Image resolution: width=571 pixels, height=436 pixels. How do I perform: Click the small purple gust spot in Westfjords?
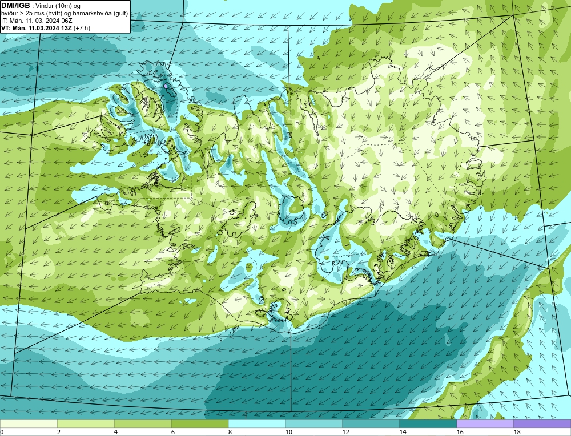(166, 86)
